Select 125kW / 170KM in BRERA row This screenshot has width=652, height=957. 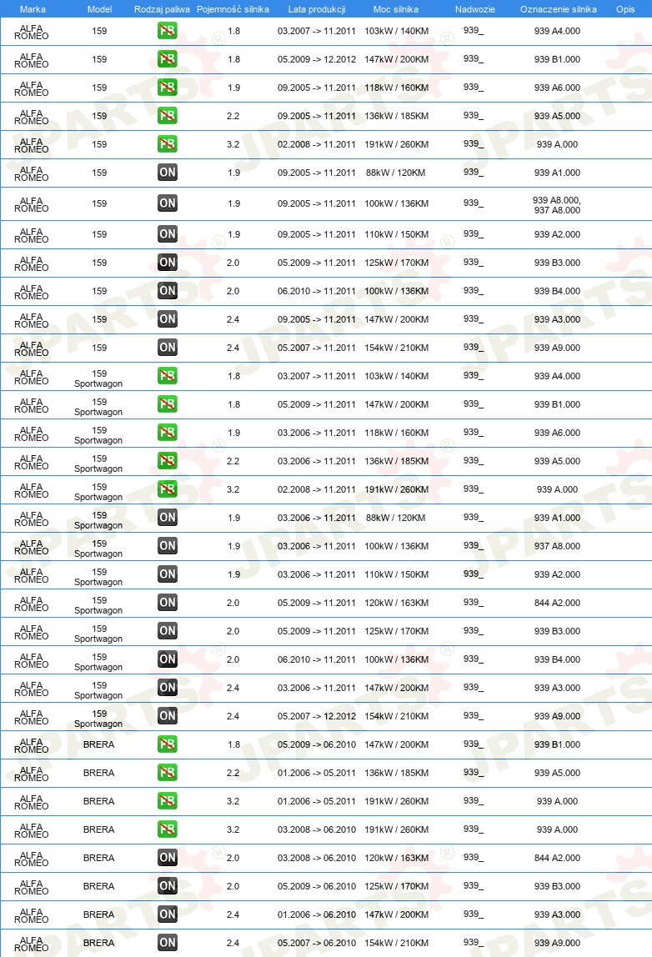tap(397, 886)
